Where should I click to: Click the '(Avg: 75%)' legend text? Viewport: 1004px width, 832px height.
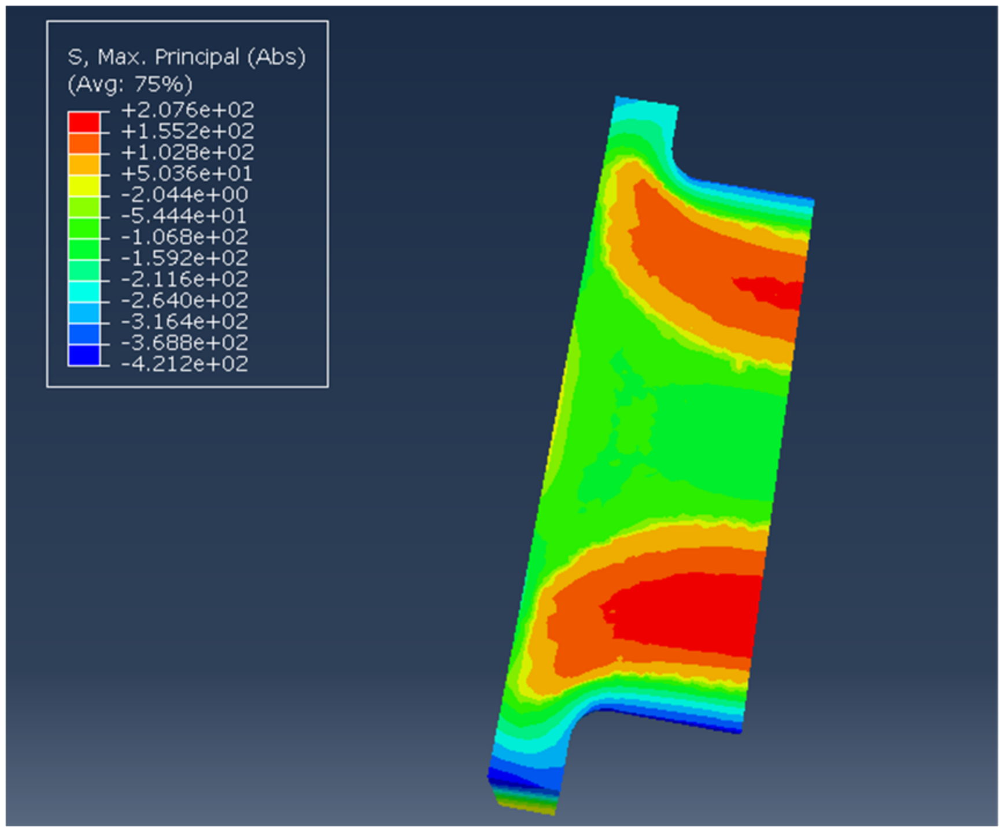click(130, 84)
